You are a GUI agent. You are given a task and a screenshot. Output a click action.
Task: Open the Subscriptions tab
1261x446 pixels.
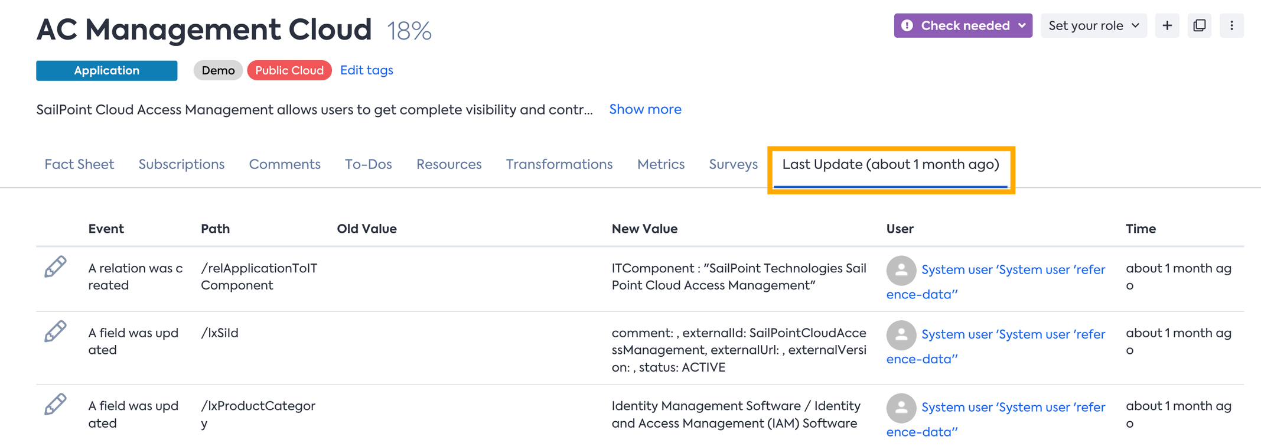click(181, 164)
